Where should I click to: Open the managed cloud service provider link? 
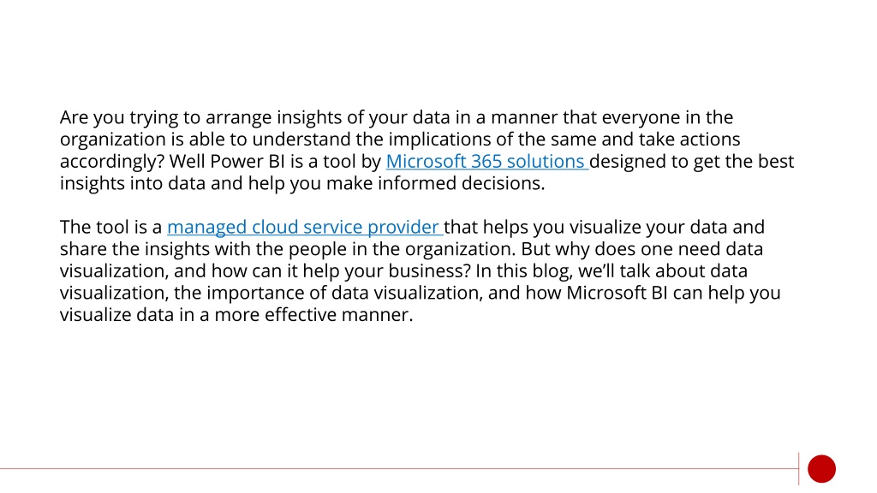tap(305, 228)
